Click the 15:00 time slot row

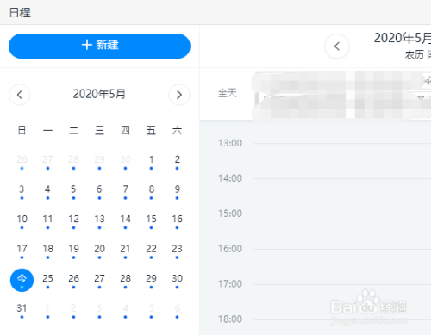[342, 232]
